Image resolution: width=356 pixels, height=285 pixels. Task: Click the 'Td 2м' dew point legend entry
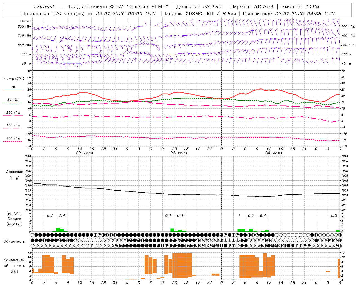pos(13,100)
